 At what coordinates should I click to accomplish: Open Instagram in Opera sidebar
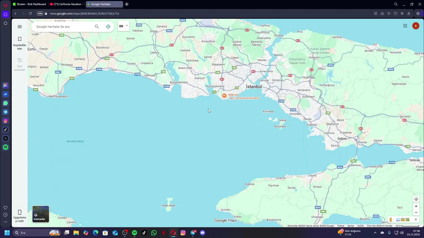(5, 121)
